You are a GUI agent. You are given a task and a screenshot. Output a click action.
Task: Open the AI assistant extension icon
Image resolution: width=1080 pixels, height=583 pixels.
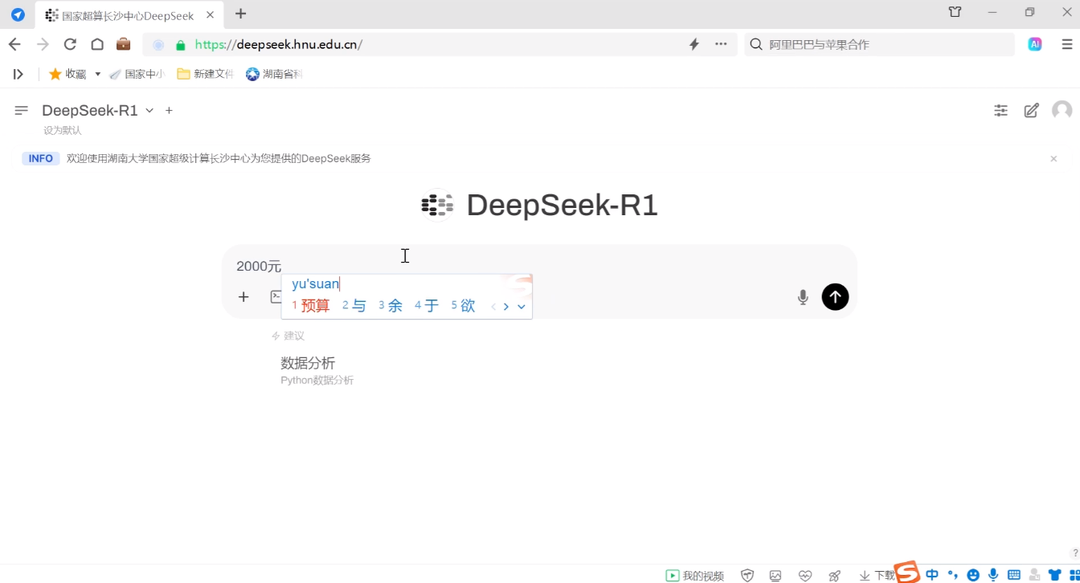1035,44
